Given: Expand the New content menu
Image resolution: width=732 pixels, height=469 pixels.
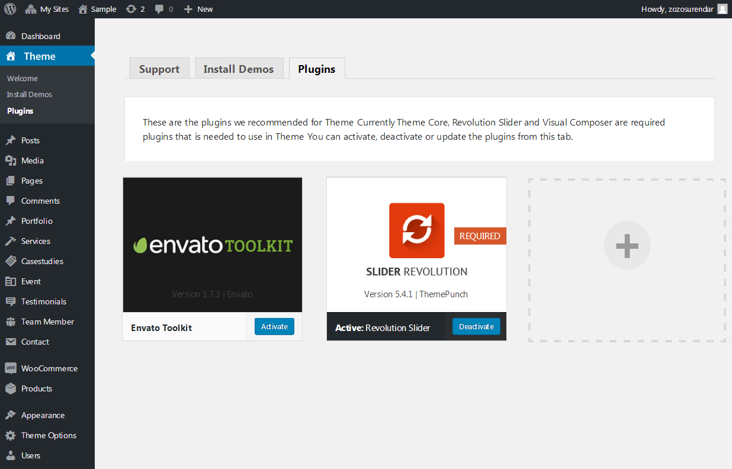Looking at the screenshot, I should pos(198,9).
